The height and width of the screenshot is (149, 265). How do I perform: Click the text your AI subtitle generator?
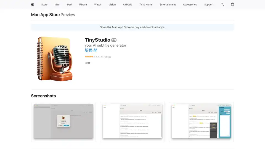pos(105,45)
